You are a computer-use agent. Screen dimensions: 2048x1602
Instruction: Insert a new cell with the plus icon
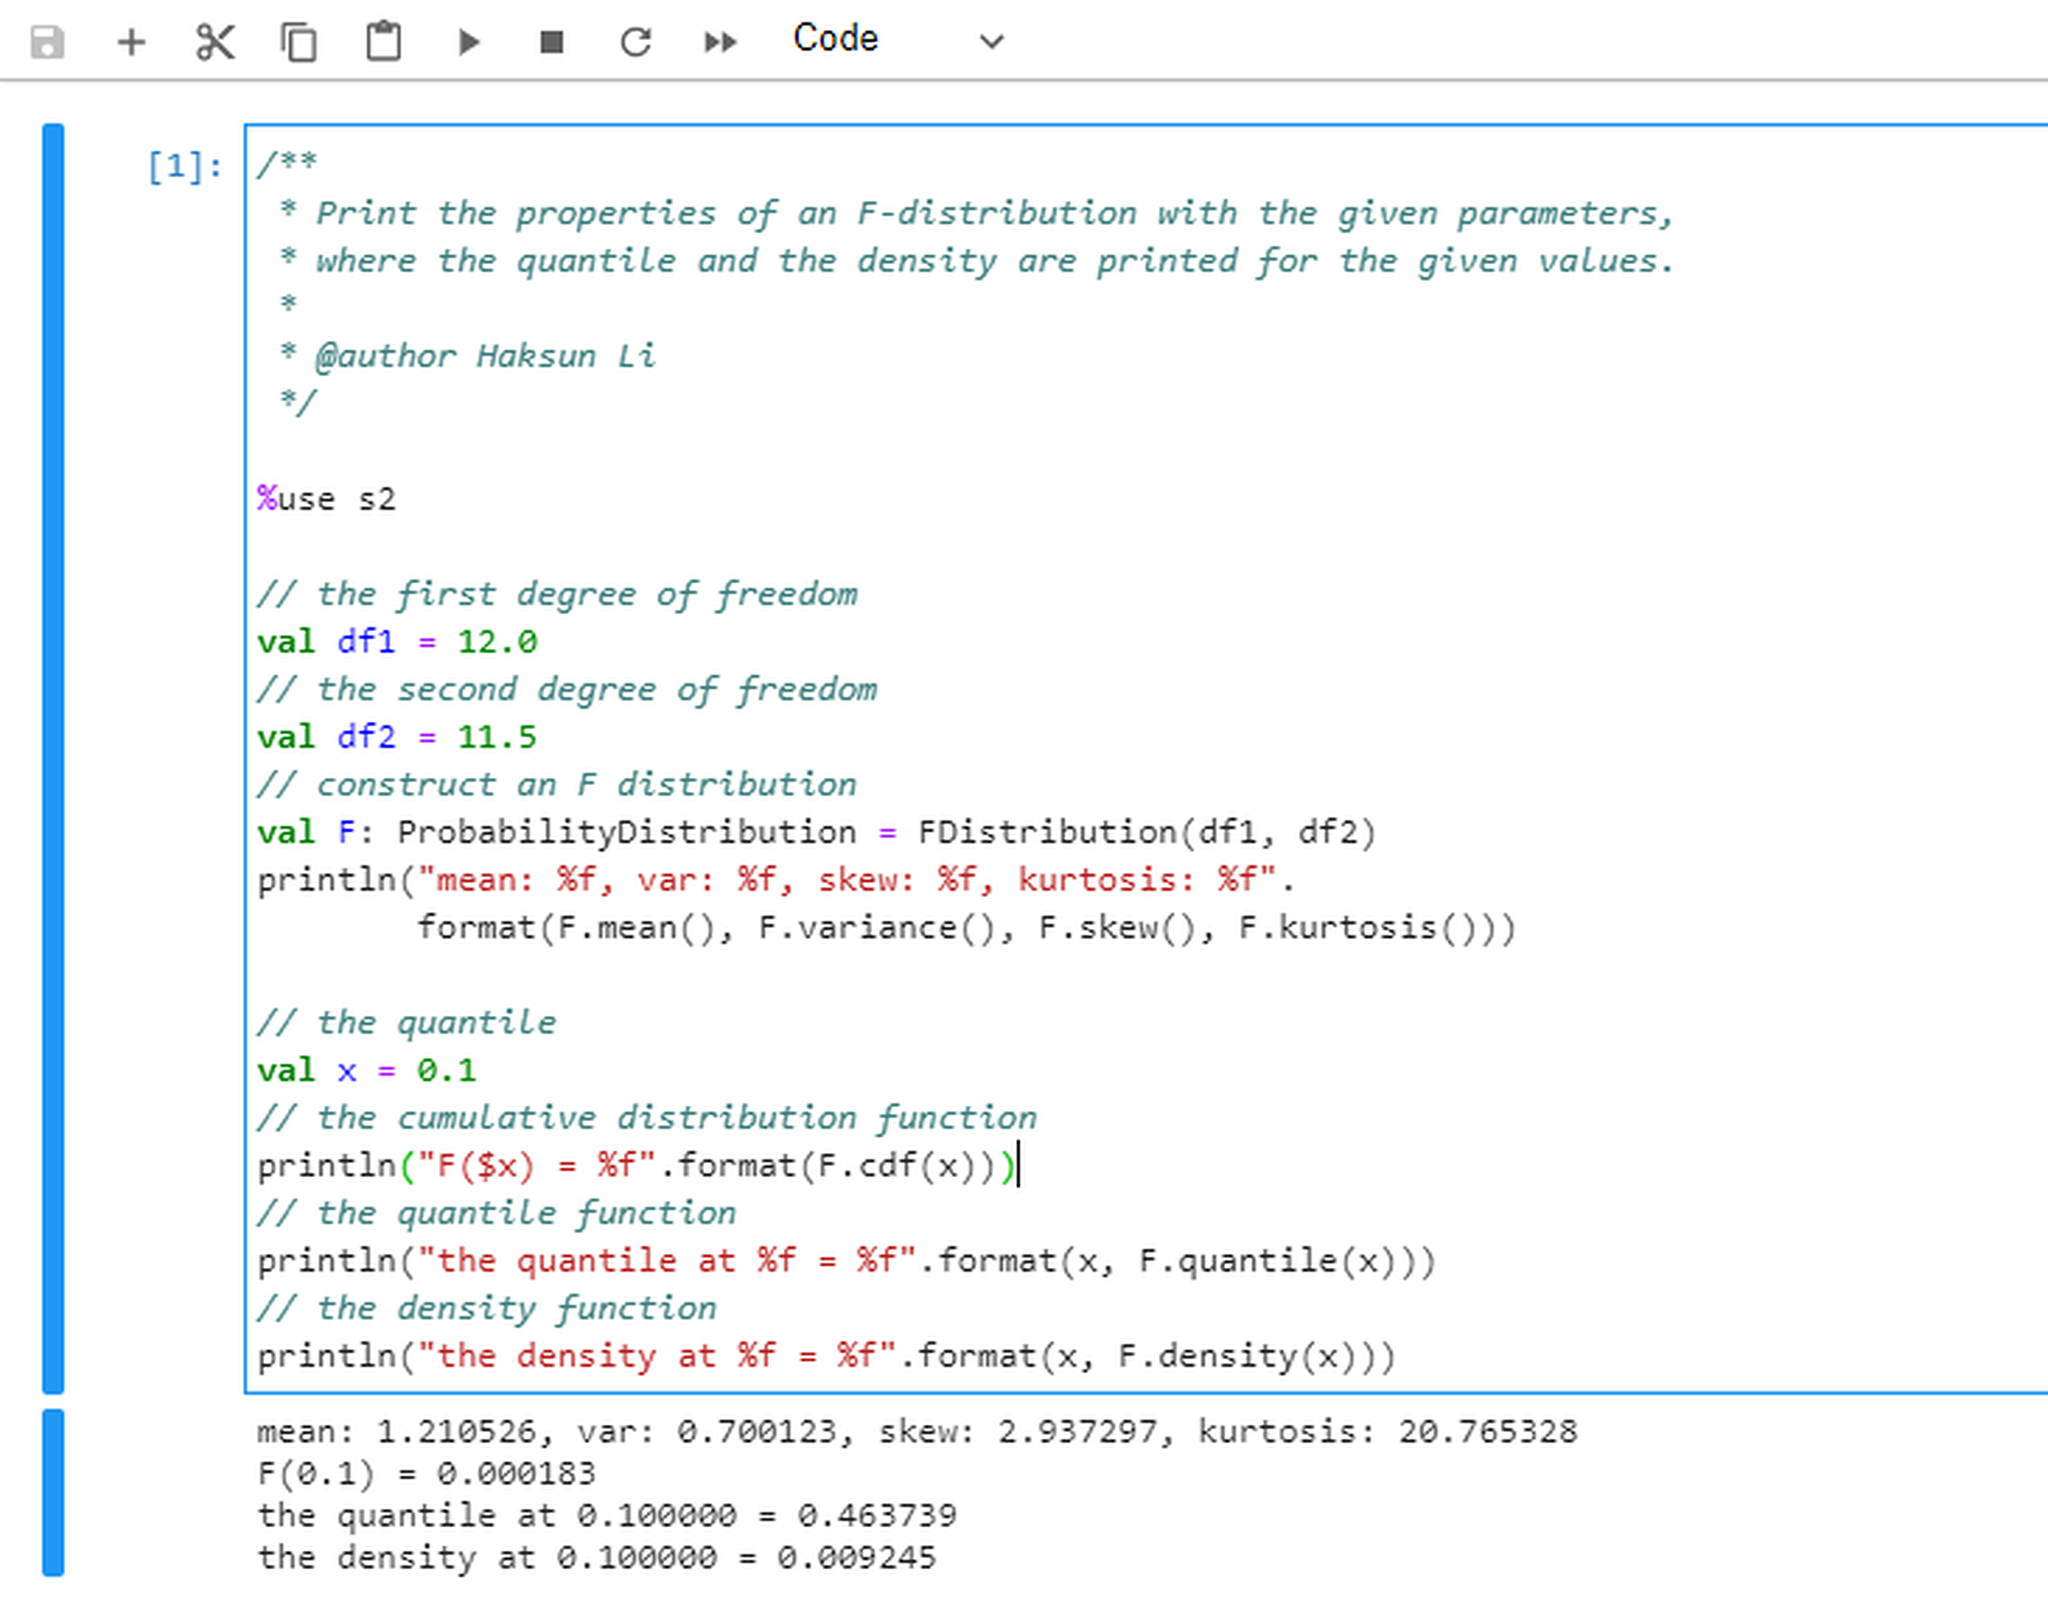132,41
